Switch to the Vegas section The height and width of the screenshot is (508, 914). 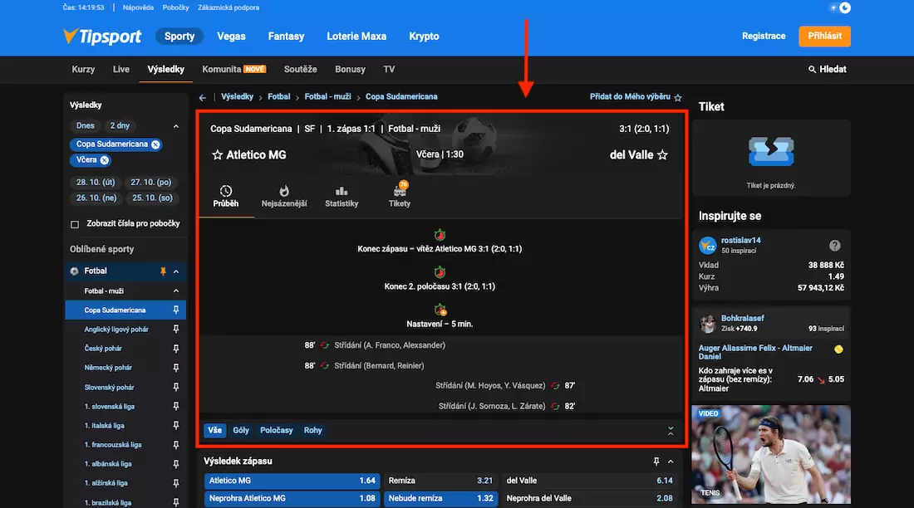coord(231,36)
